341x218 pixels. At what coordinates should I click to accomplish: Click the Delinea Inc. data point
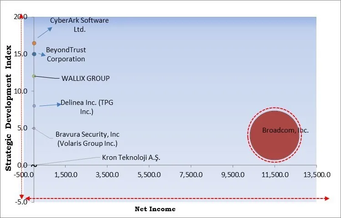tap(34, 106)
